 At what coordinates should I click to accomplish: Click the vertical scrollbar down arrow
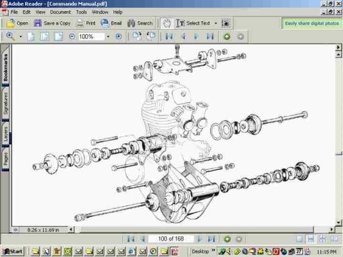point(338,223)
